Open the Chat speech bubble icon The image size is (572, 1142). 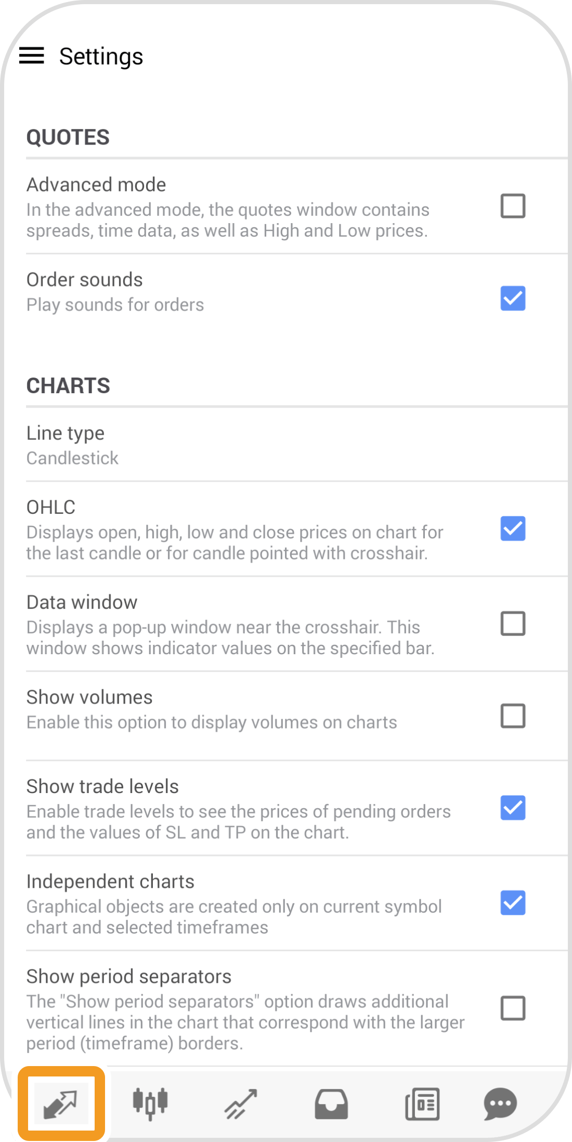pos(500,1104)
